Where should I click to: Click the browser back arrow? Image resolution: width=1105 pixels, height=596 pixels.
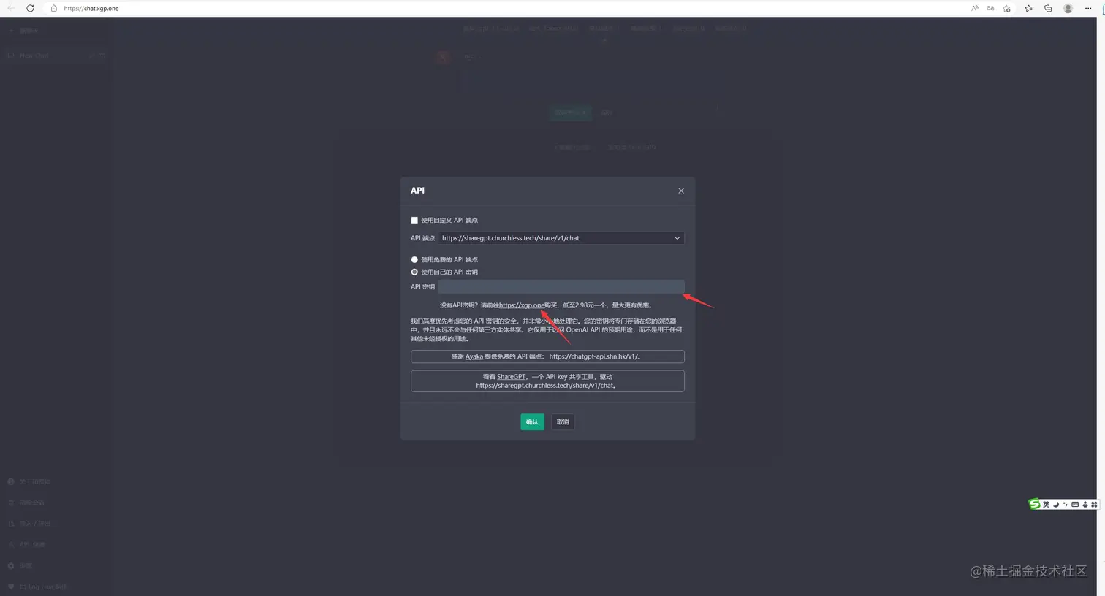[11, 8]
